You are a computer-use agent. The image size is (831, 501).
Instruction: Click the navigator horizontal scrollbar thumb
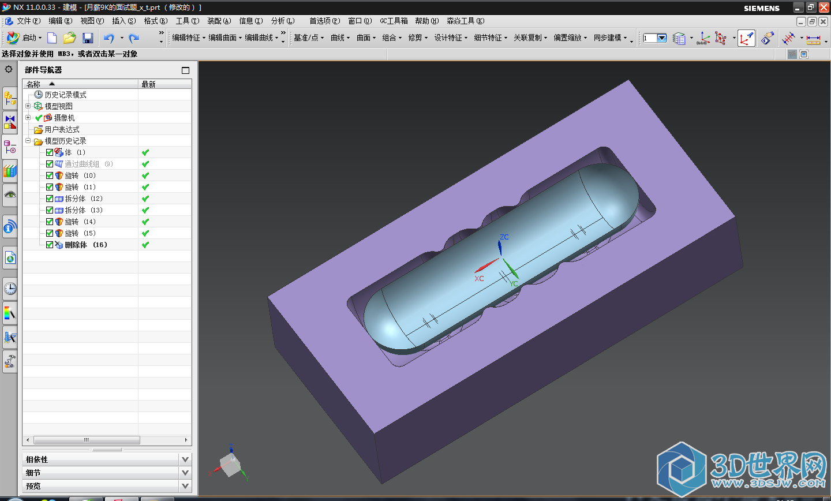(x=87, y=440)
